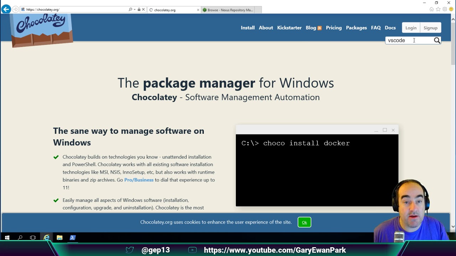Image resolution: width=456 pixels, height=256 pixels.
Task: Open the Install page
Action: [x=248, y=28]
